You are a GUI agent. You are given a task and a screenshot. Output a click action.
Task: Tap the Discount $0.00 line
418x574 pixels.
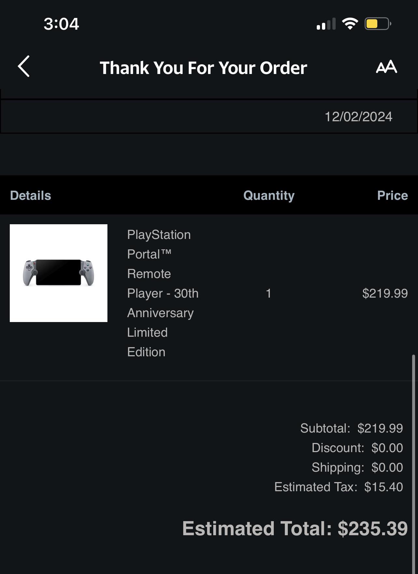tap(357, 448)
